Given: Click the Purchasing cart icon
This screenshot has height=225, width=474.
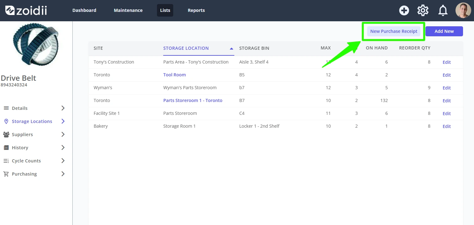Looking at the screenshot, I should pyautogui.click(x=6, y=174).
